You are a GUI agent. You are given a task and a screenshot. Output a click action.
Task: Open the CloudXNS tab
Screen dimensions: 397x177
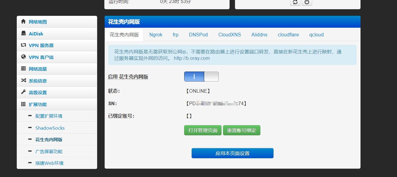coord(230,35)
